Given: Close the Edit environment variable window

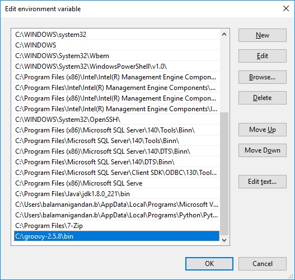Looking at the screenshot, I should (x=286, y=8).
